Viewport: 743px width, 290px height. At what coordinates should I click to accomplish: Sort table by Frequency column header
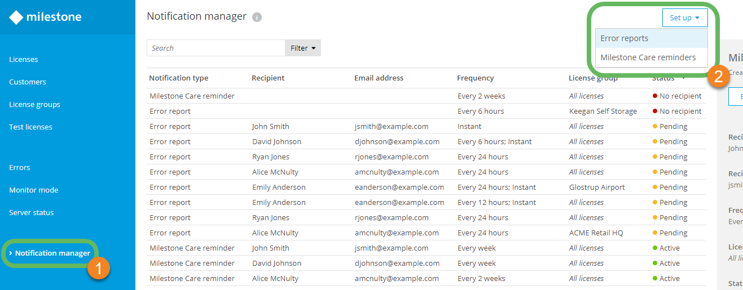[475, 78]
